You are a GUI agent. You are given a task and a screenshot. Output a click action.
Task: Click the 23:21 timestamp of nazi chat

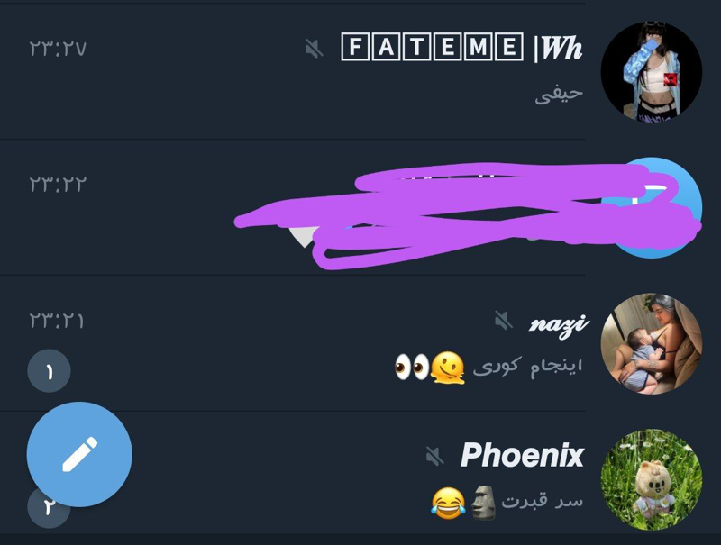pos(56,321)
